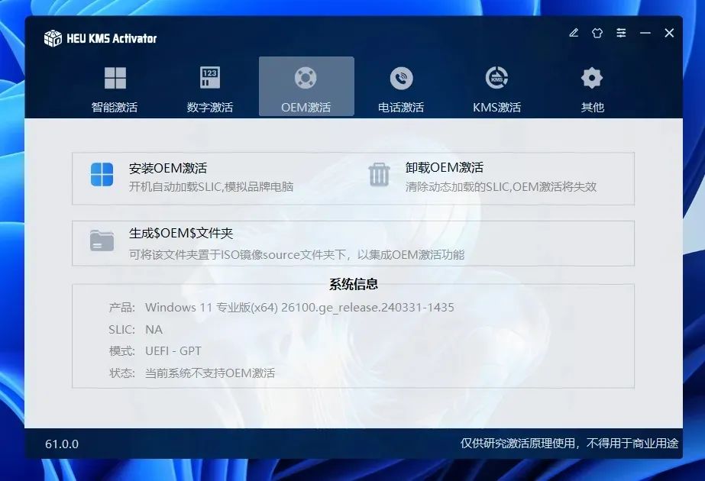Click the folder icon for $OEM$ generation

[102, 240]
